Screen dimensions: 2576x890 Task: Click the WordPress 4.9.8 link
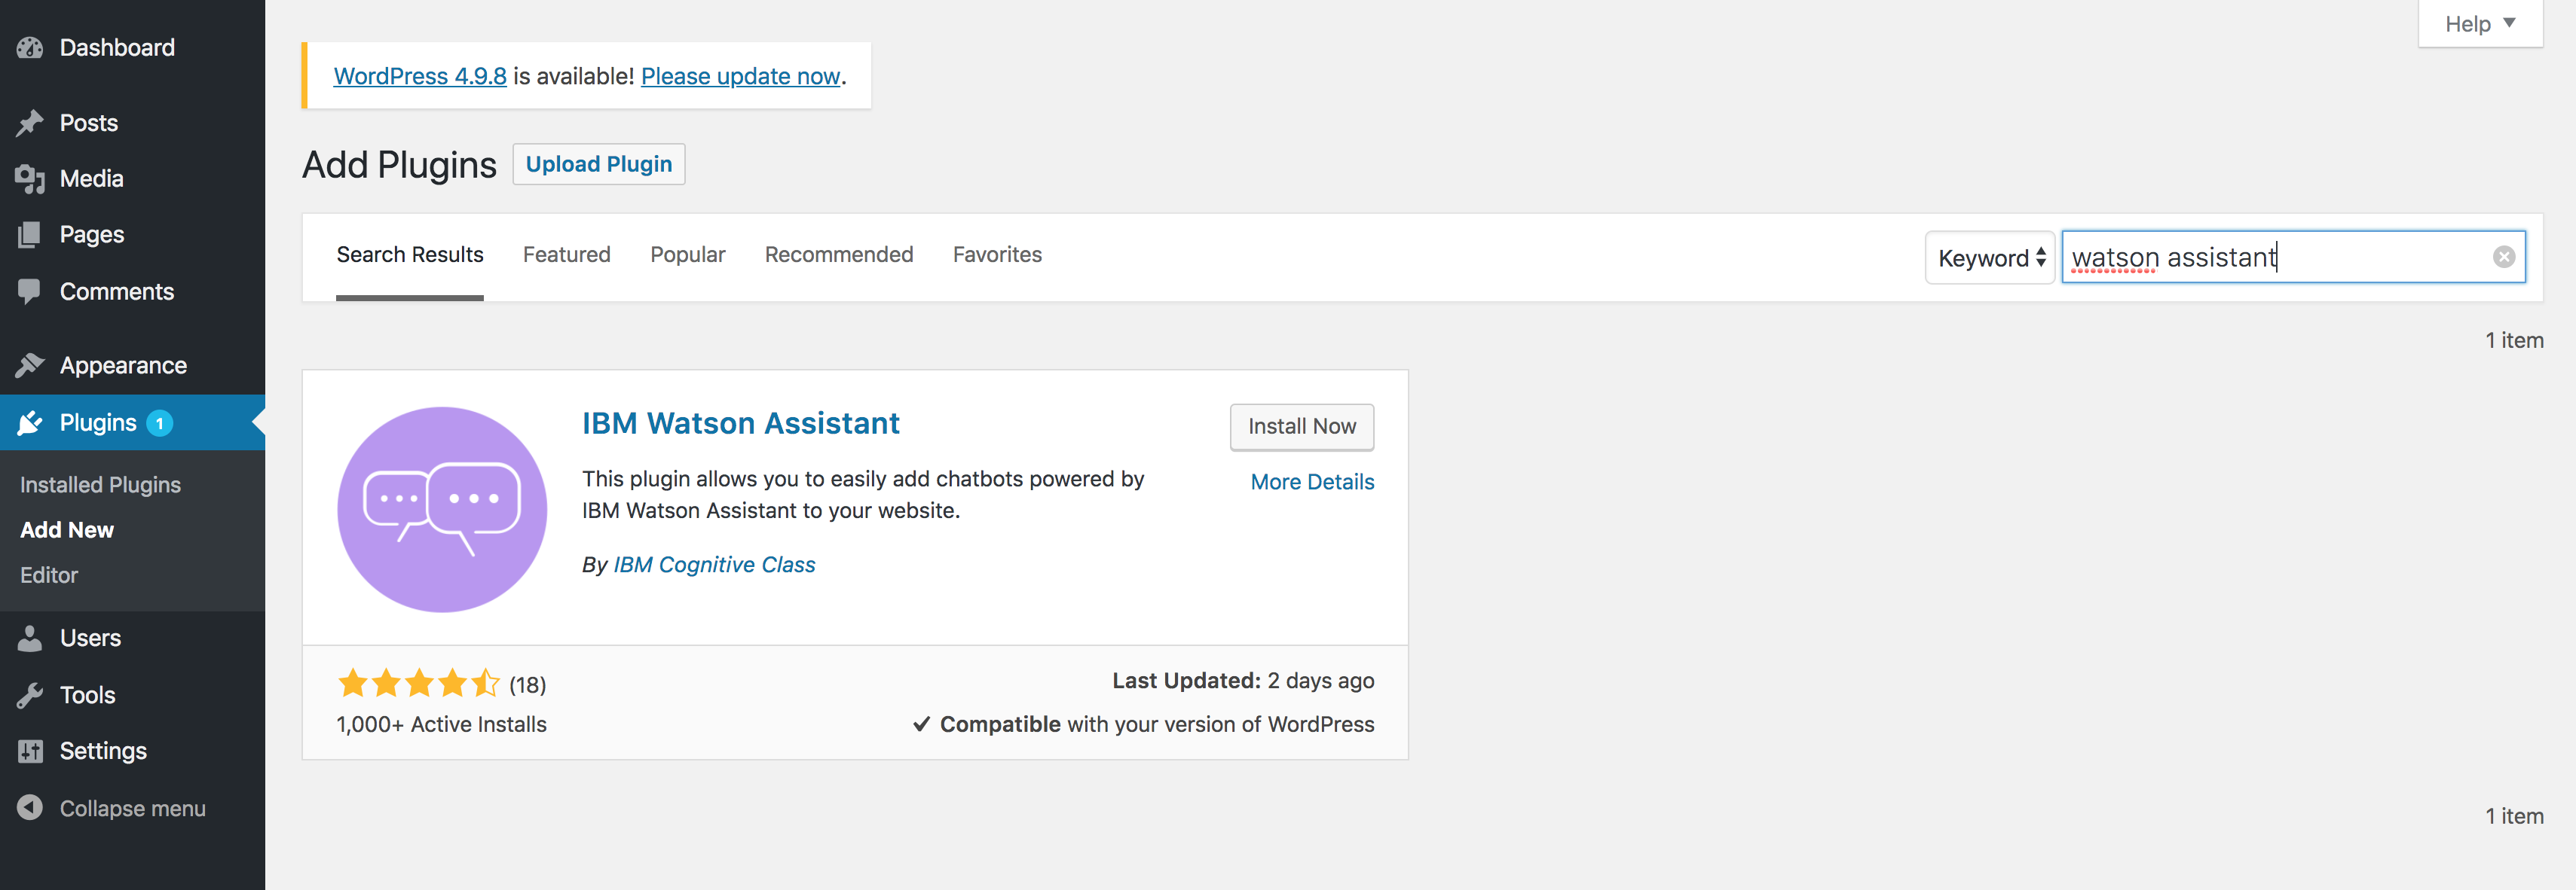420,76
